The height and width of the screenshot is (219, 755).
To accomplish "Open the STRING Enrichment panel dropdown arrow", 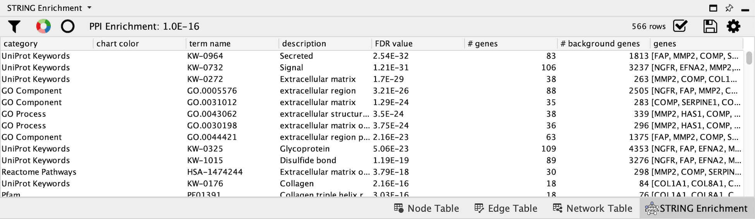I will [89, 8].
